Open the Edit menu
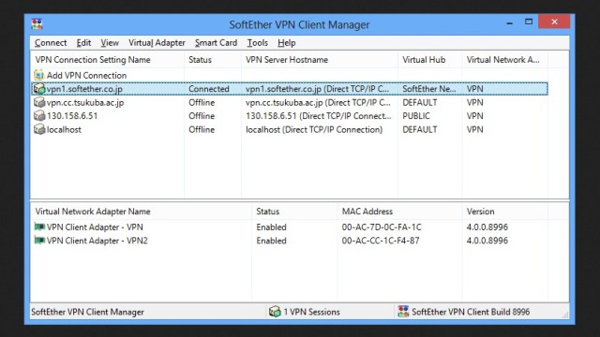The width and height of the screenshot is (600, 337). coord(83,43)
